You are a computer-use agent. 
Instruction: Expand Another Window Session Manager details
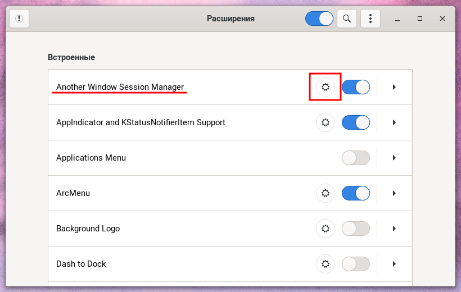coord(395,87)
